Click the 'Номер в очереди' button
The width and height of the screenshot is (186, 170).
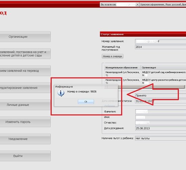pos(113,56)
